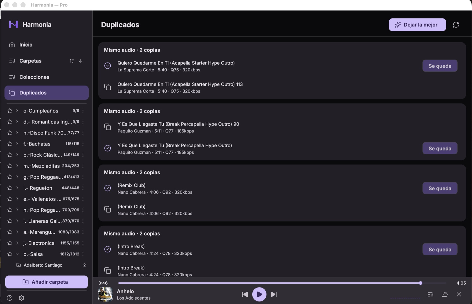Click the down arrow next to Carpetas
The image size is (472, 304).
(80, 61)
